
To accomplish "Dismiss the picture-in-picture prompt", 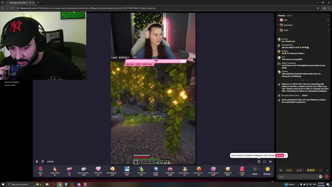I will click(x=286, y=155).
